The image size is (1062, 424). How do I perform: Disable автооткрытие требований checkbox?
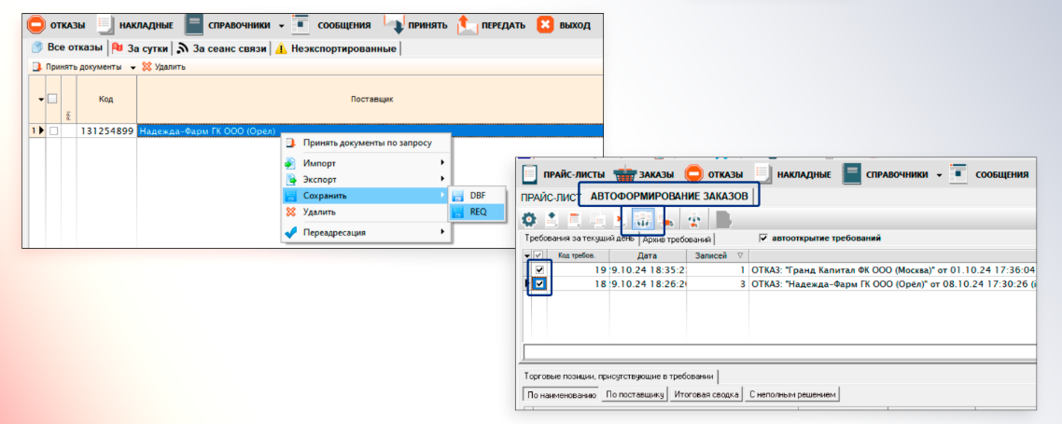763,238
